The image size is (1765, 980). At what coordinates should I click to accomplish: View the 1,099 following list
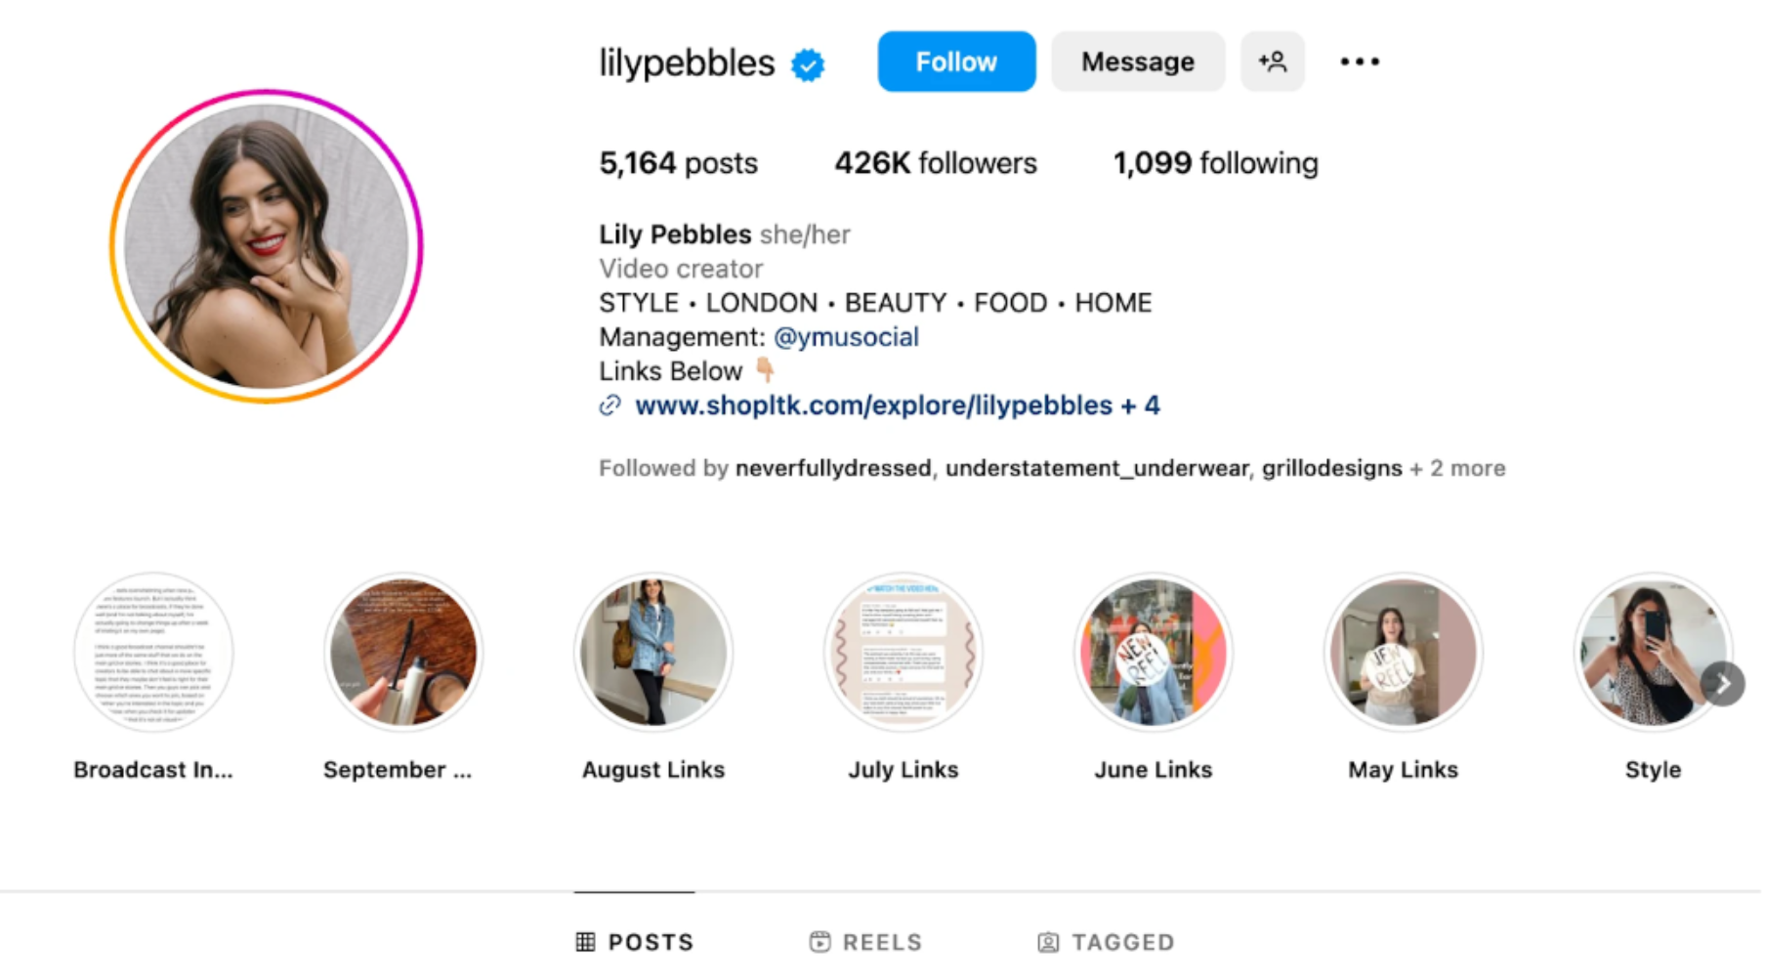click(1215, 163)
